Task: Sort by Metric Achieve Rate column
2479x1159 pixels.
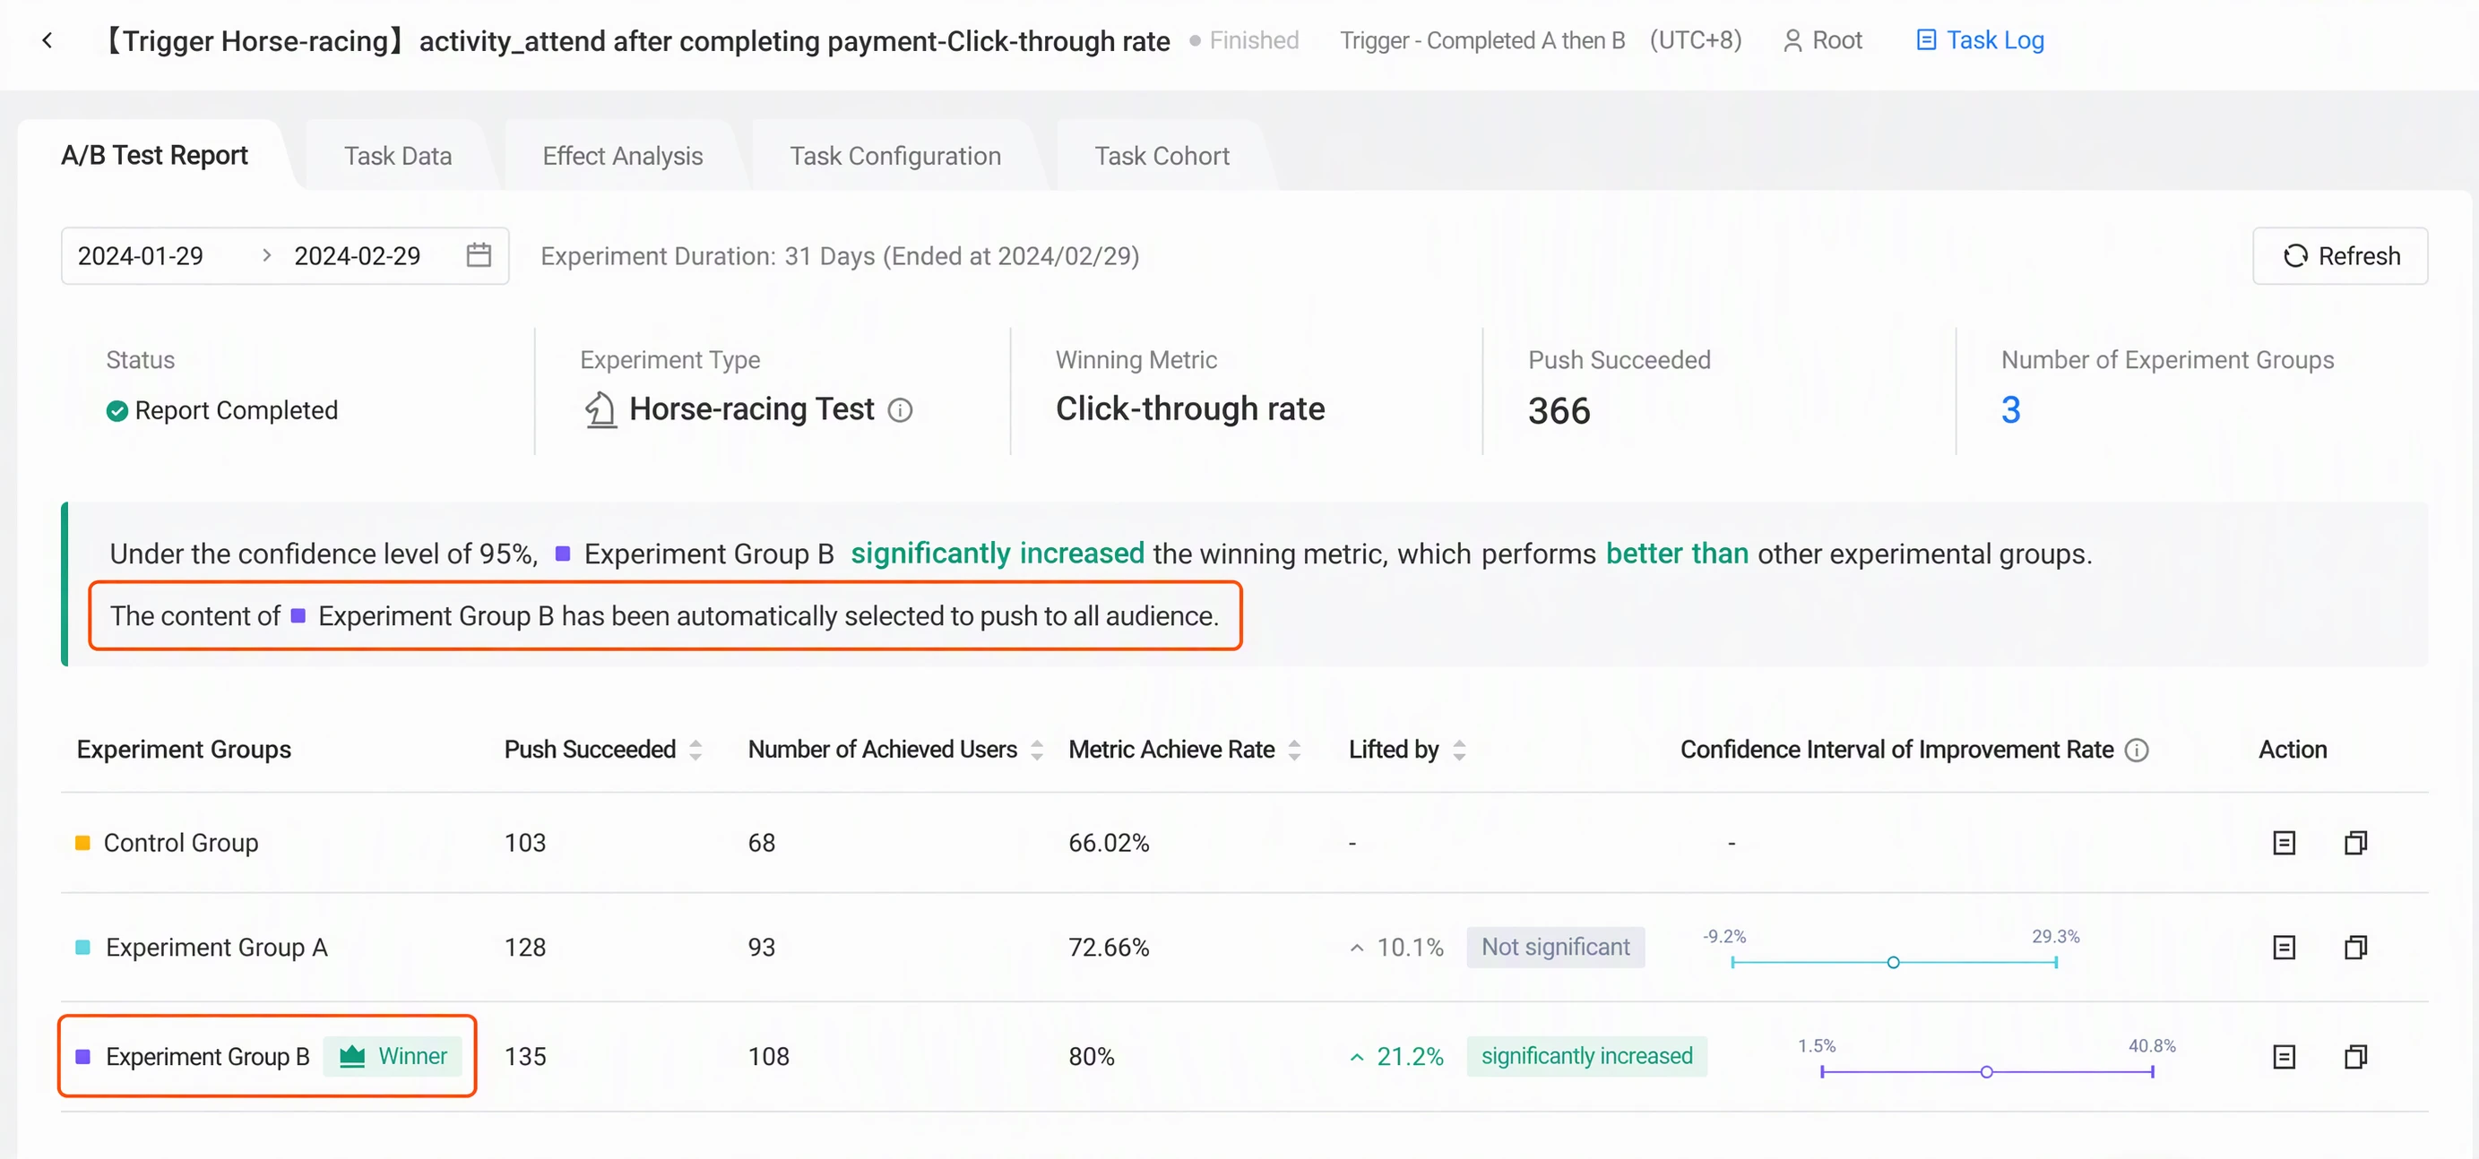Action: (x=1294, y=751)
